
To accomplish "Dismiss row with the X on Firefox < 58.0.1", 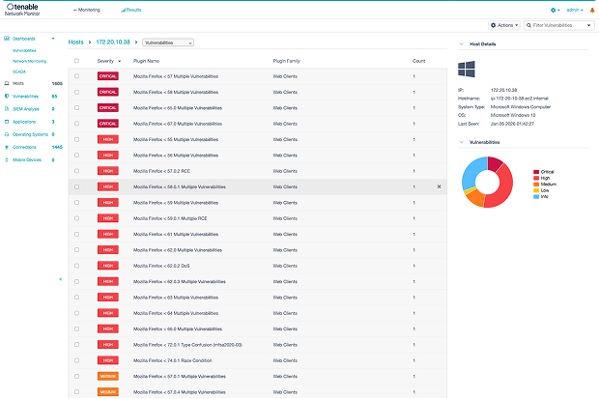I will (439, 186).
